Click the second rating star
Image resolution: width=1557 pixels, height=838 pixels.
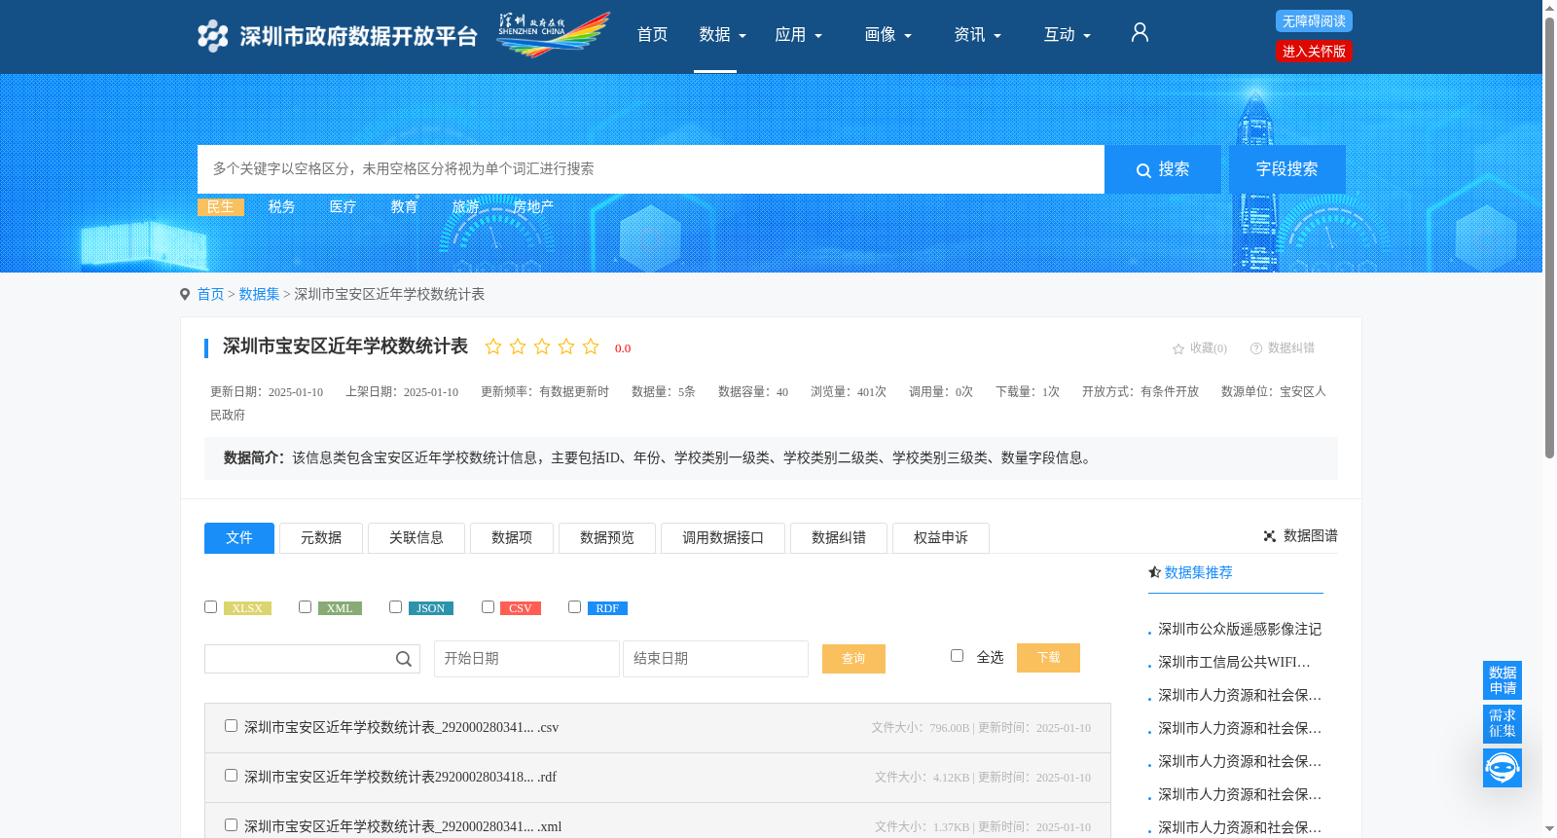tap(518, 346)
